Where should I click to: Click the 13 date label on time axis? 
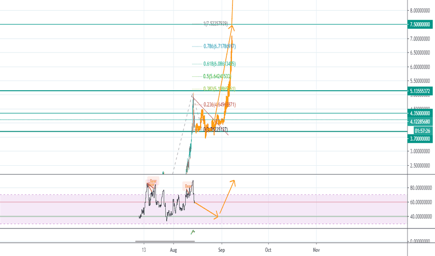pos(144,250)
